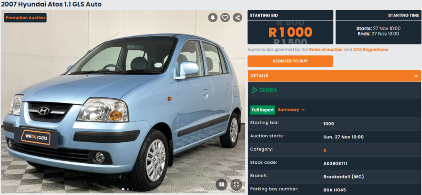Open the CPA Regulations link

point(370,50)
